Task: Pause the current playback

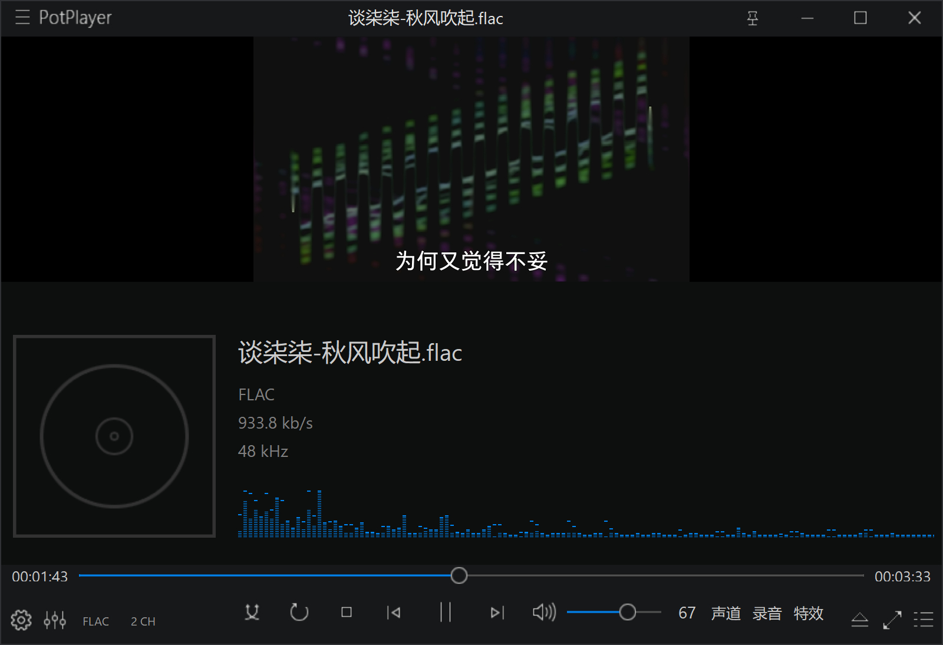Action: [x=446, y=613]
